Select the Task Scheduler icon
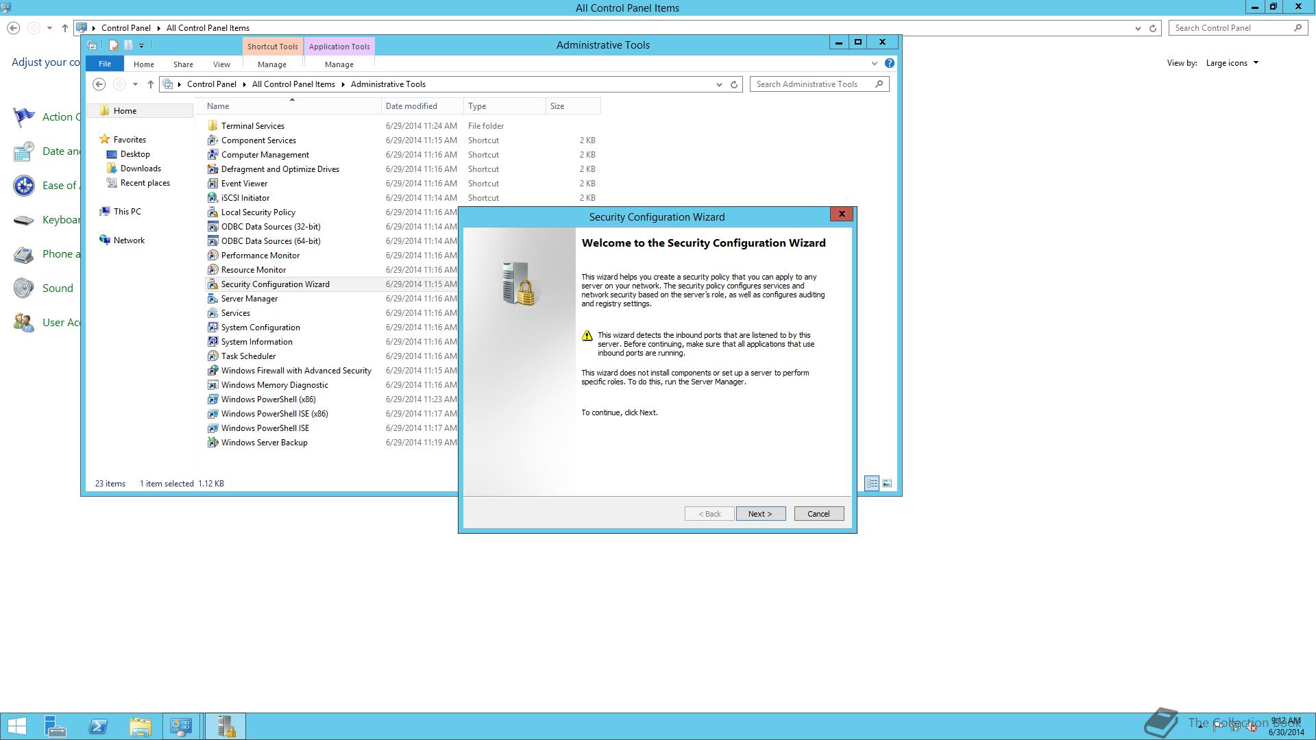The height and width of the screenshot is (740, 1316). coord(212,356)
